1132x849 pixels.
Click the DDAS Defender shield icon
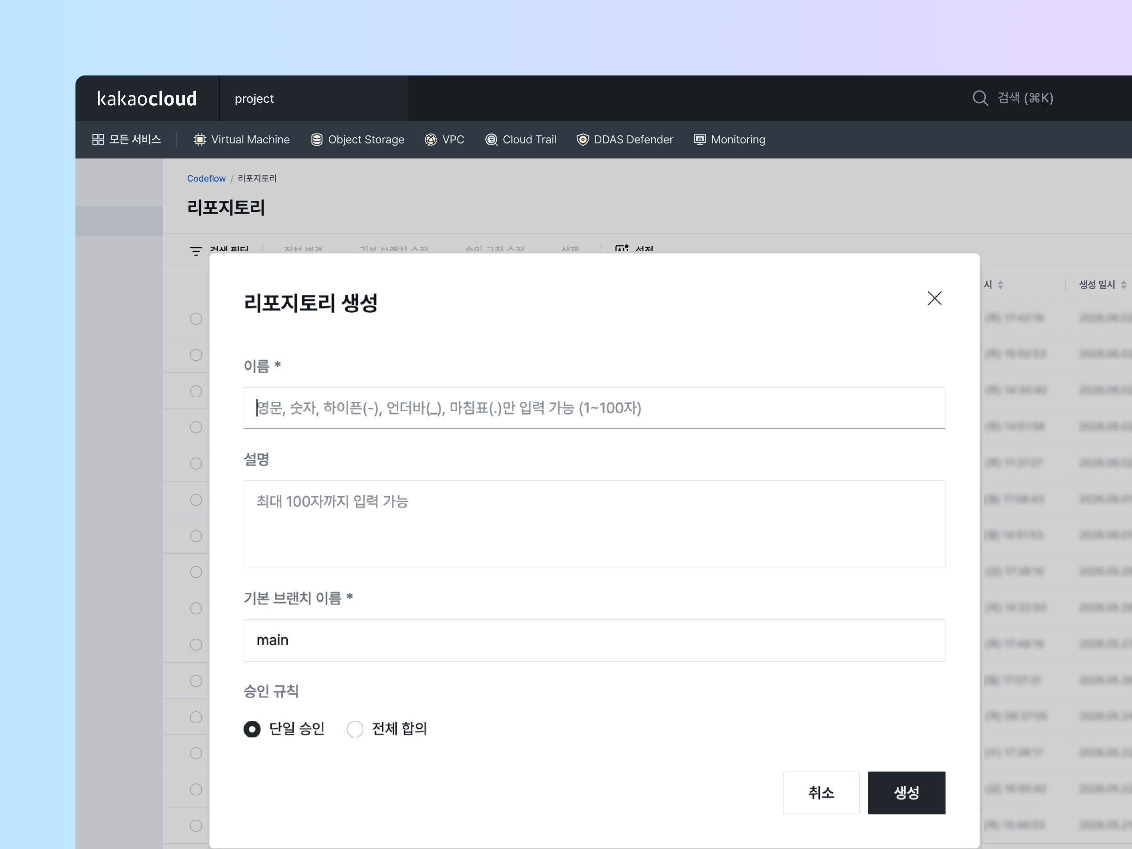tap(583, 139)
